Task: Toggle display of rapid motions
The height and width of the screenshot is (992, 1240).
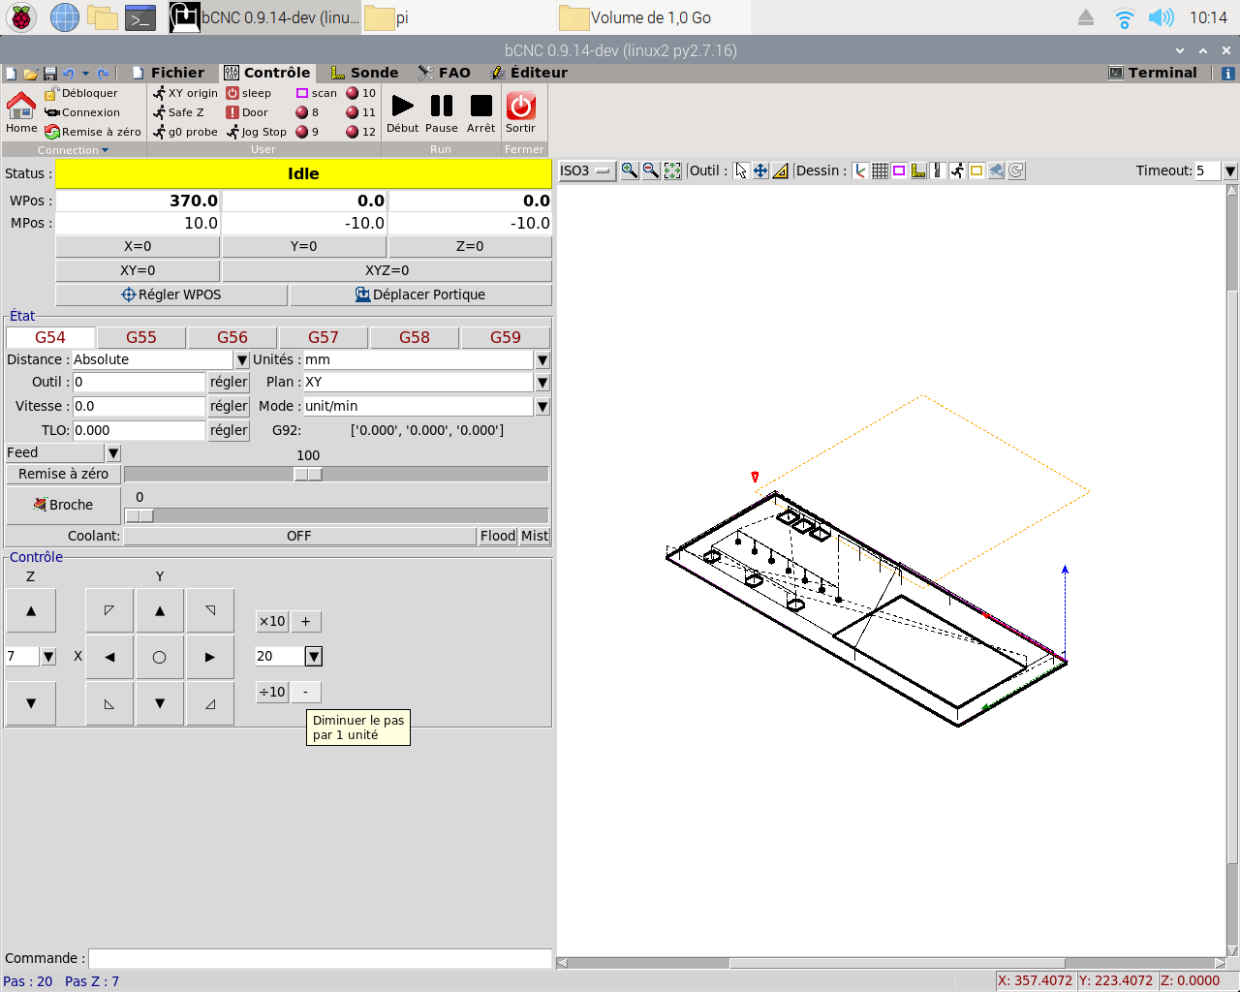Action: click(x=957, y=170)
